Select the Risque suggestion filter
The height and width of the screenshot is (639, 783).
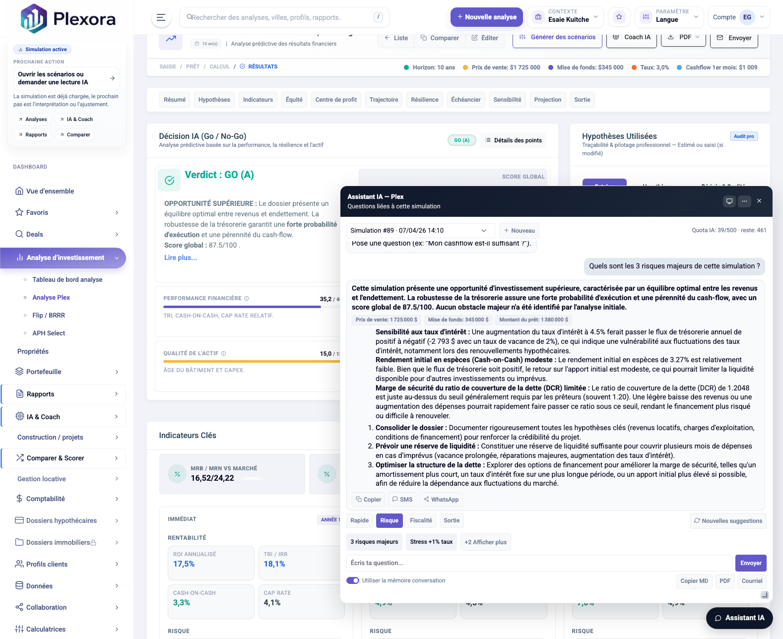tap(389, 520)
